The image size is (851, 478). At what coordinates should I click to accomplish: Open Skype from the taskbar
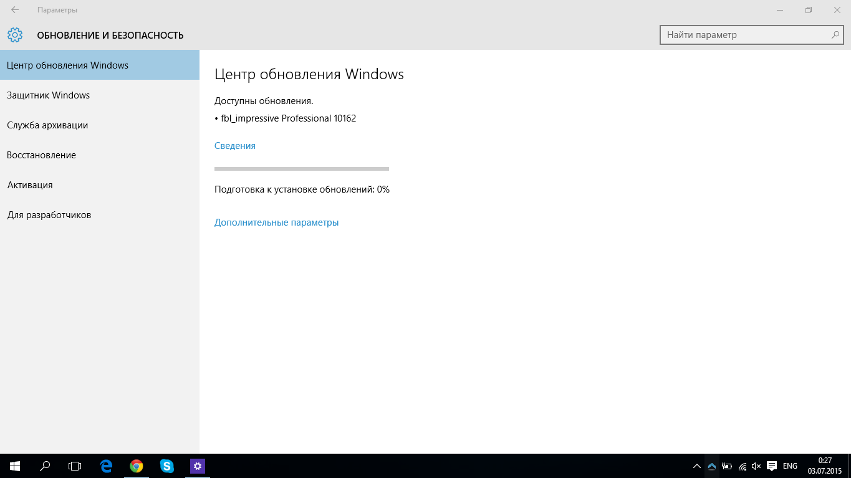pos(166,466)
